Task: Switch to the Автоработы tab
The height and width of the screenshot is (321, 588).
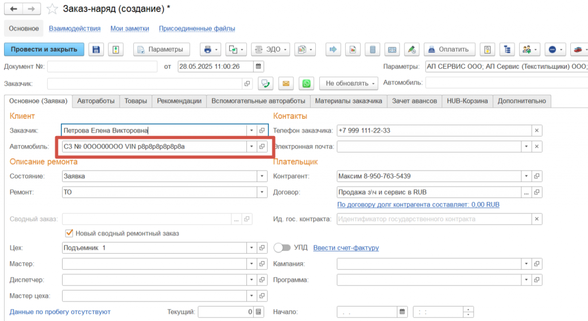Action: coord(95,101)
